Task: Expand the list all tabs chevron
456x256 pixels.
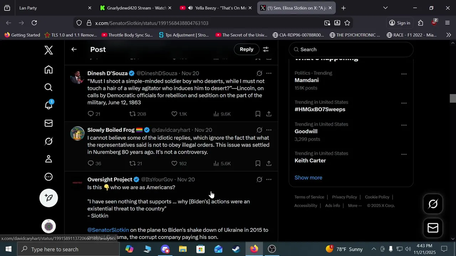Action: point(385,8)
